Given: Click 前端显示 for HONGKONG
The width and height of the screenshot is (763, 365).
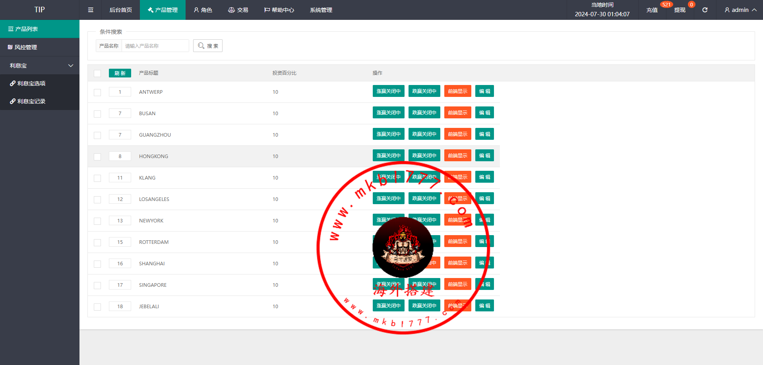Looking at the screenshot, I should tap(458, 155).
